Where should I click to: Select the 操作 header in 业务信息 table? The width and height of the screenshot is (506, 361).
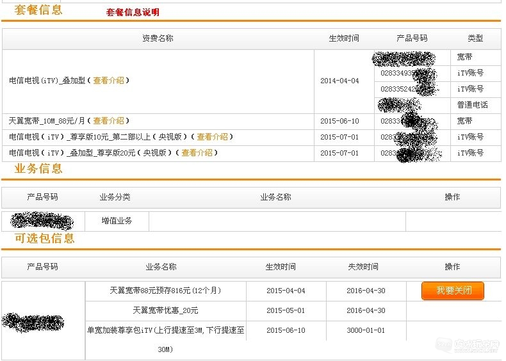pos(452,197)
